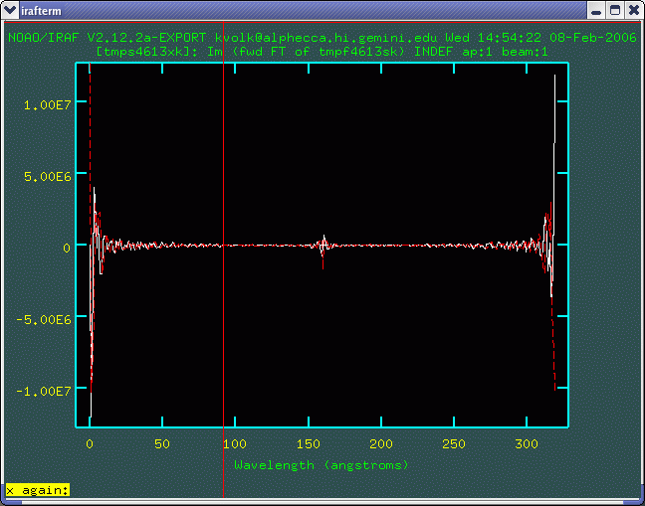Click the x-axis 300 label
The width and height of the screenshot is (645, 506).
click(x=527, y=444)
